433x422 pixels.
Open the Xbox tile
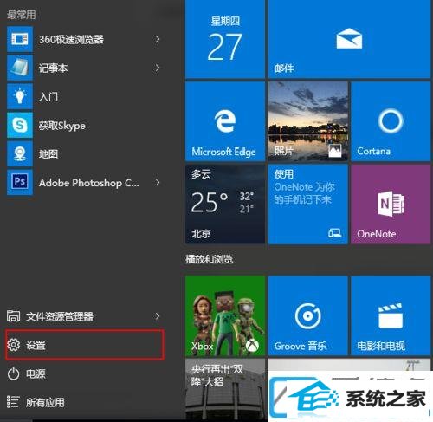pyautogui.click(x=225, y=315)
